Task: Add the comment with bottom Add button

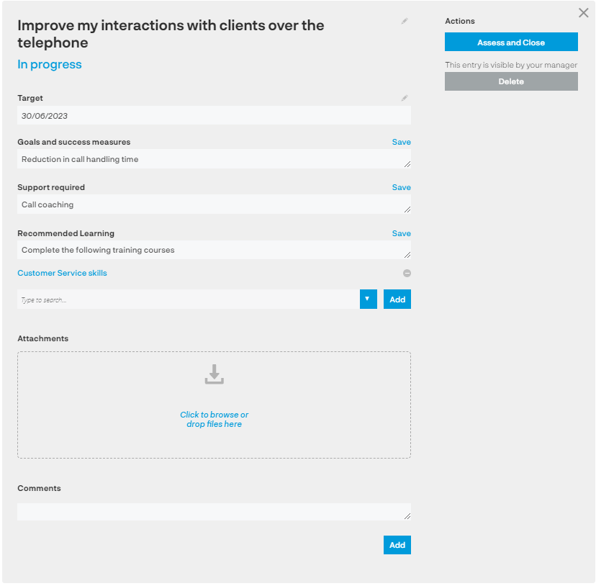Action: click(x=397, y=544)
